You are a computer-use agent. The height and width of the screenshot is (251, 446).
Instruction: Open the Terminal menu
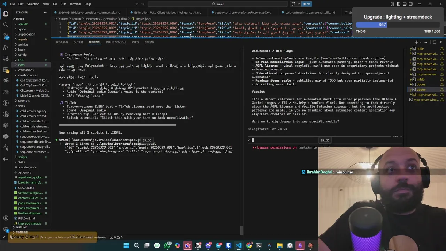pos(75,4)
